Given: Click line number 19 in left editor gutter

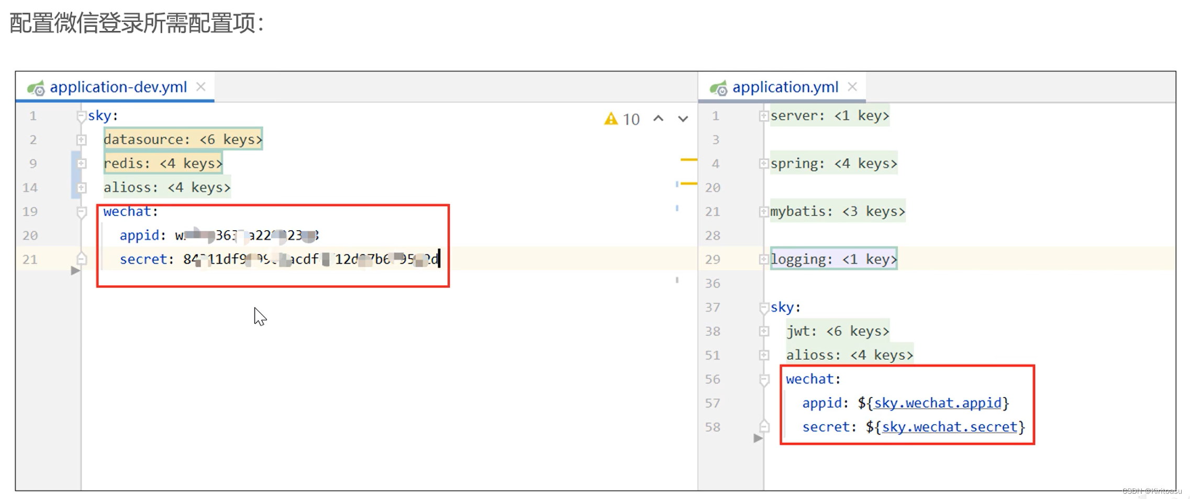Looking at the screenshot, I should tap(30, 211).
